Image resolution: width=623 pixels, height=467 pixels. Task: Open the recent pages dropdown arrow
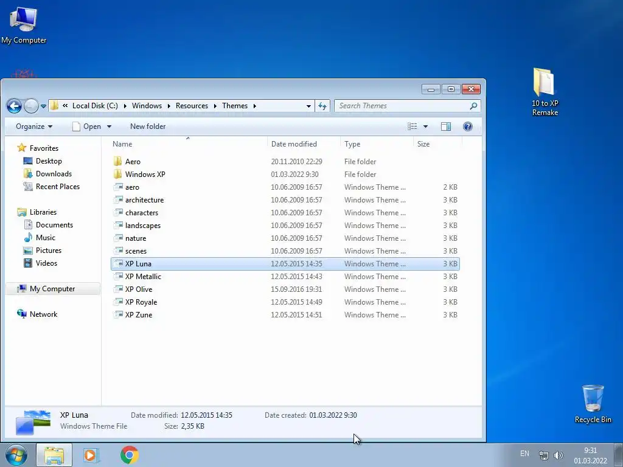pyautogui.click(x=43, y=106)
